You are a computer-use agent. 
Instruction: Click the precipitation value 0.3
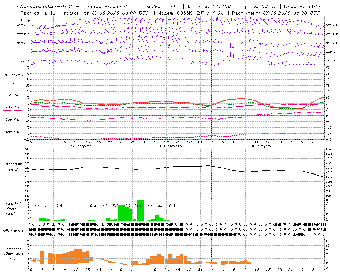pos(172,206)
